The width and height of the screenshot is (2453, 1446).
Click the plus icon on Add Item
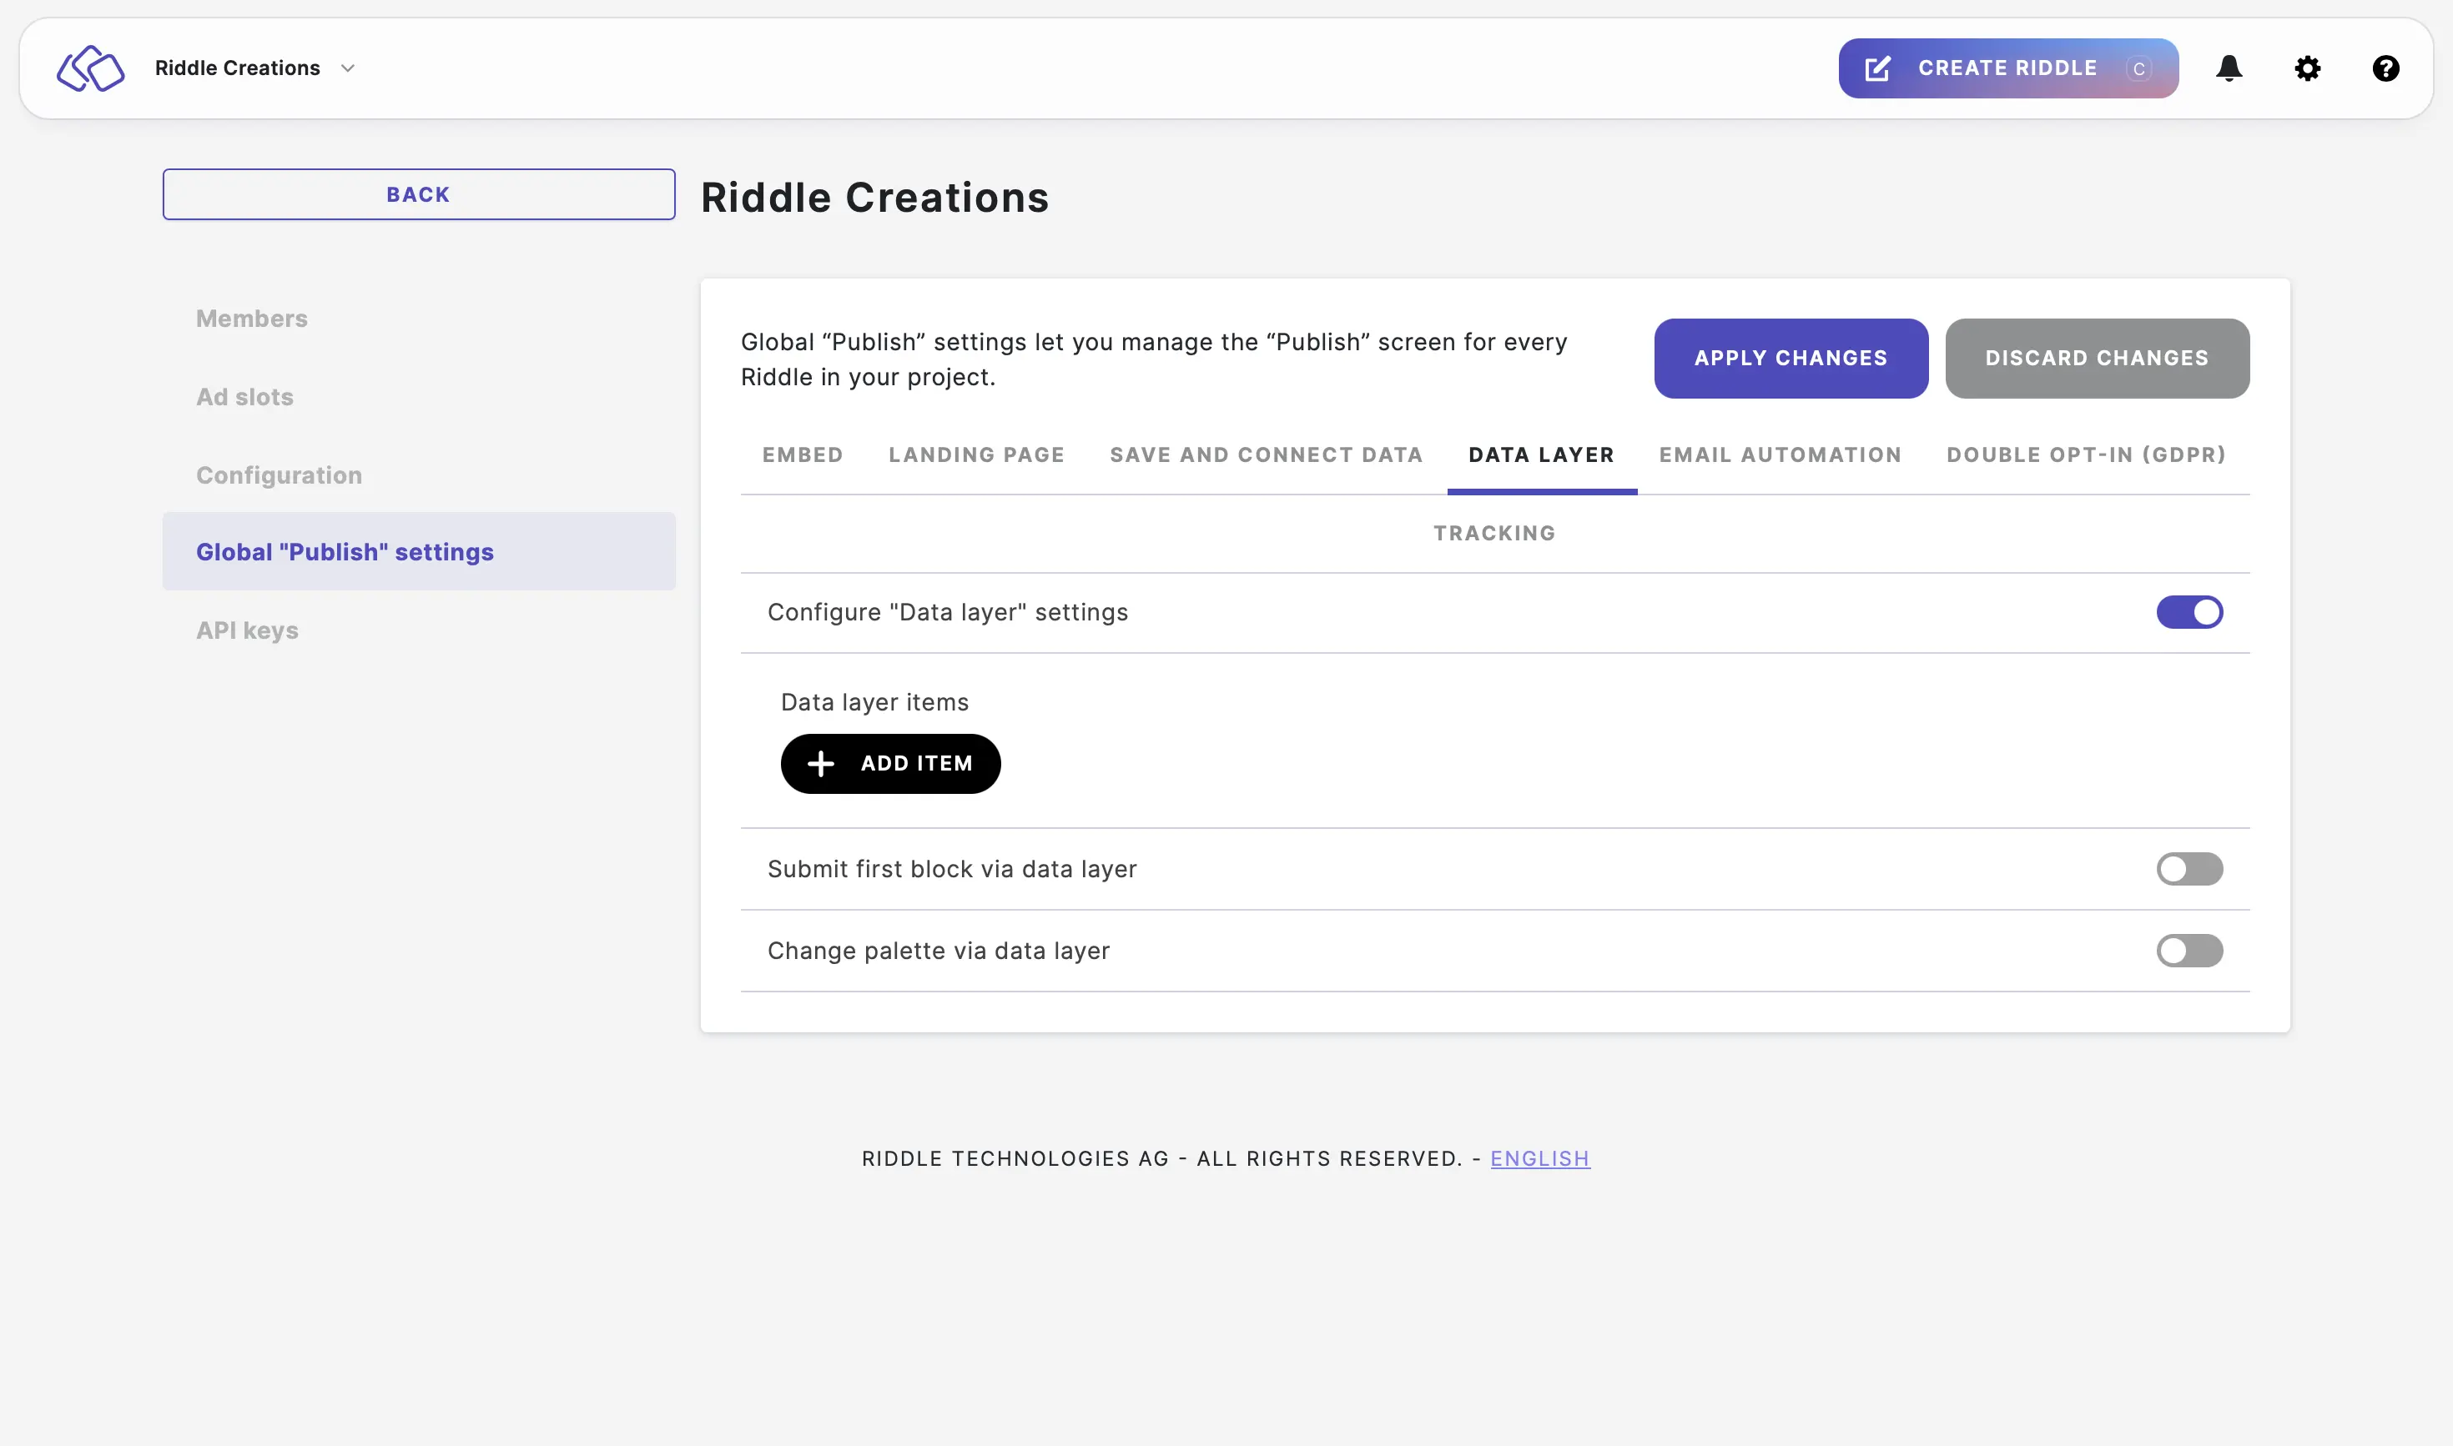821,764
